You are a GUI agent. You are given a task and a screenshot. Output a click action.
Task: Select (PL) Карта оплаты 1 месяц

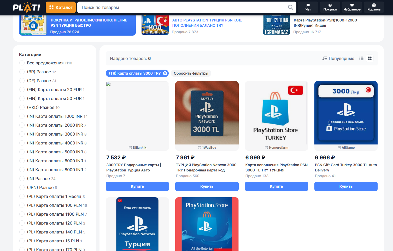52,197
